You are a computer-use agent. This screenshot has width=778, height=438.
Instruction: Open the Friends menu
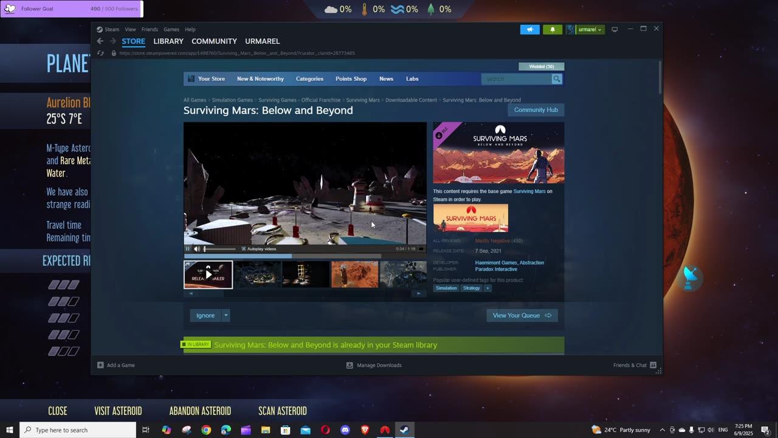[x=150, y=29]
